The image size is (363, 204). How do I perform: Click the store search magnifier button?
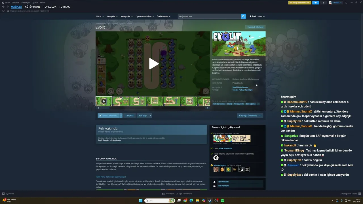click(243, 16)
